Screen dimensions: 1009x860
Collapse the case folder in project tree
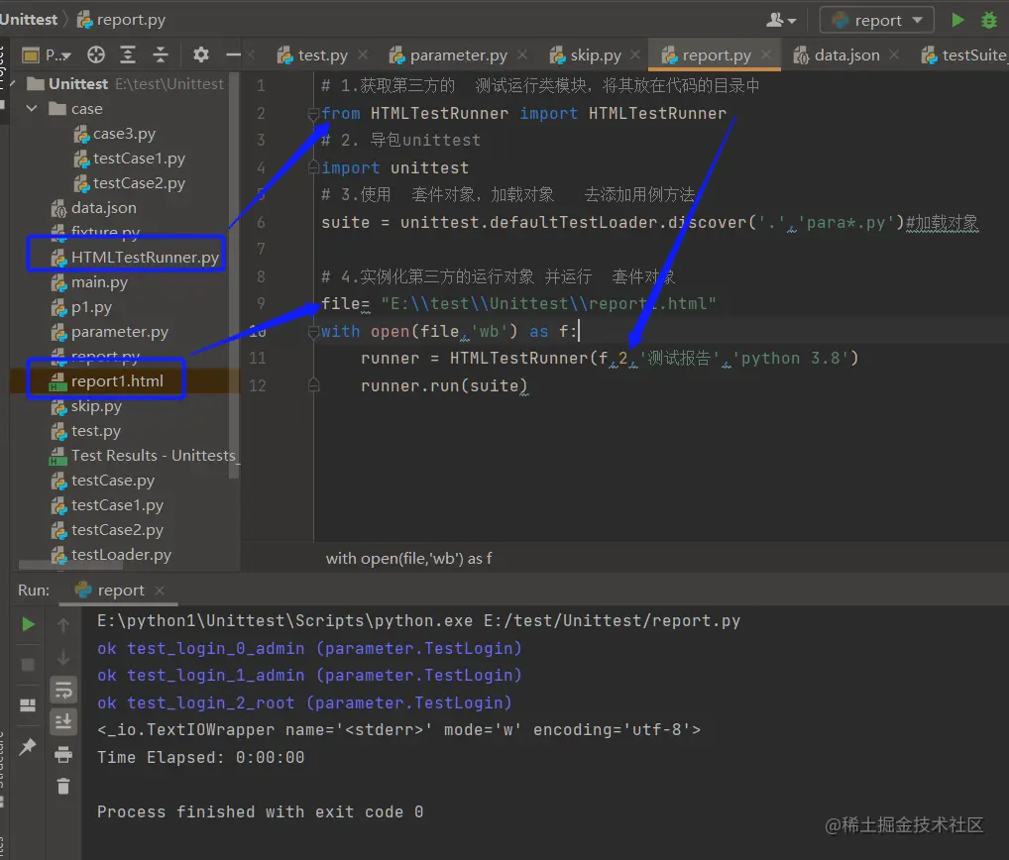(33, 109)
